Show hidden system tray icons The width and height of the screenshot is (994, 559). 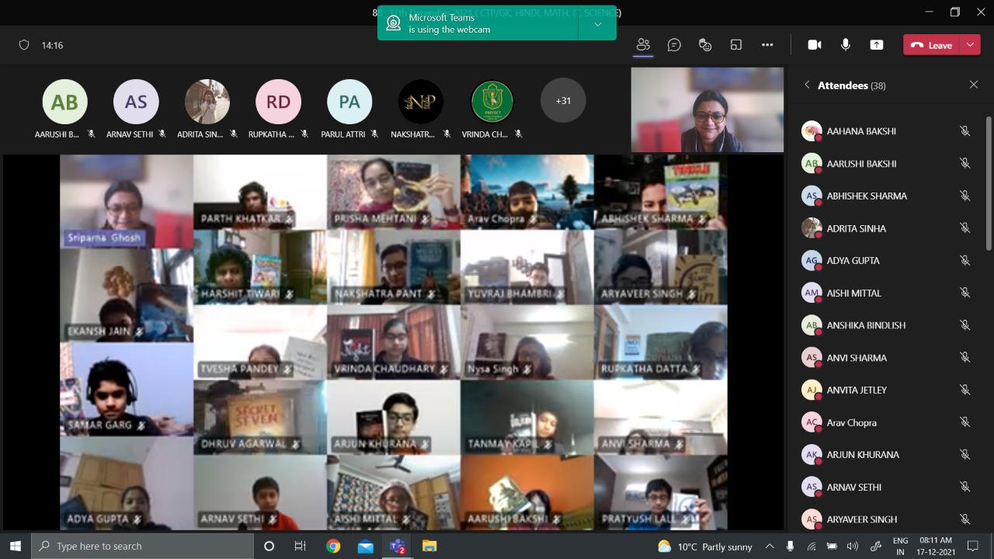coord(770,546)
